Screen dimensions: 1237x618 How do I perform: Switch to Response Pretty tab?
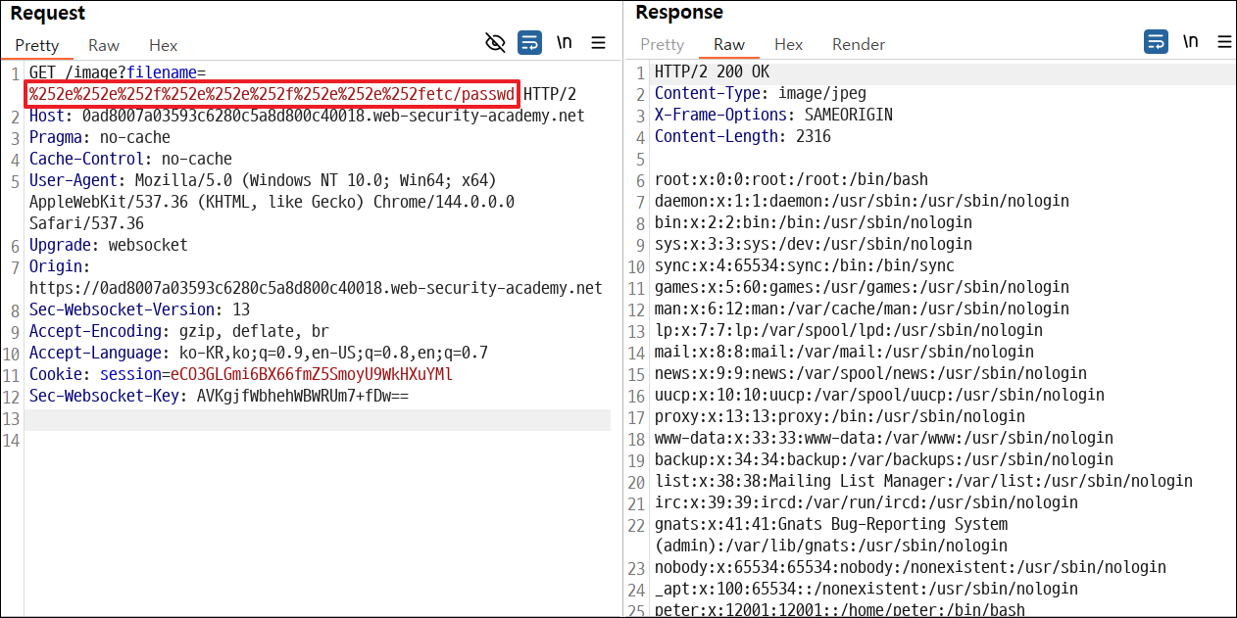(x=663, y=44)
